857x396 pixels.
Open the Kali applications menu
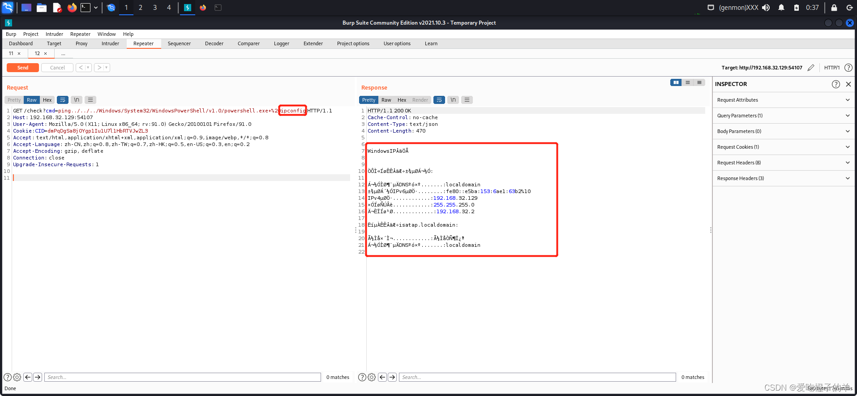8,8
